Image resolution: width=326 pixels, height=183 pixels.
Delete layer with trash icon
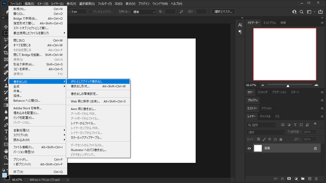click(x=316, y=179)
